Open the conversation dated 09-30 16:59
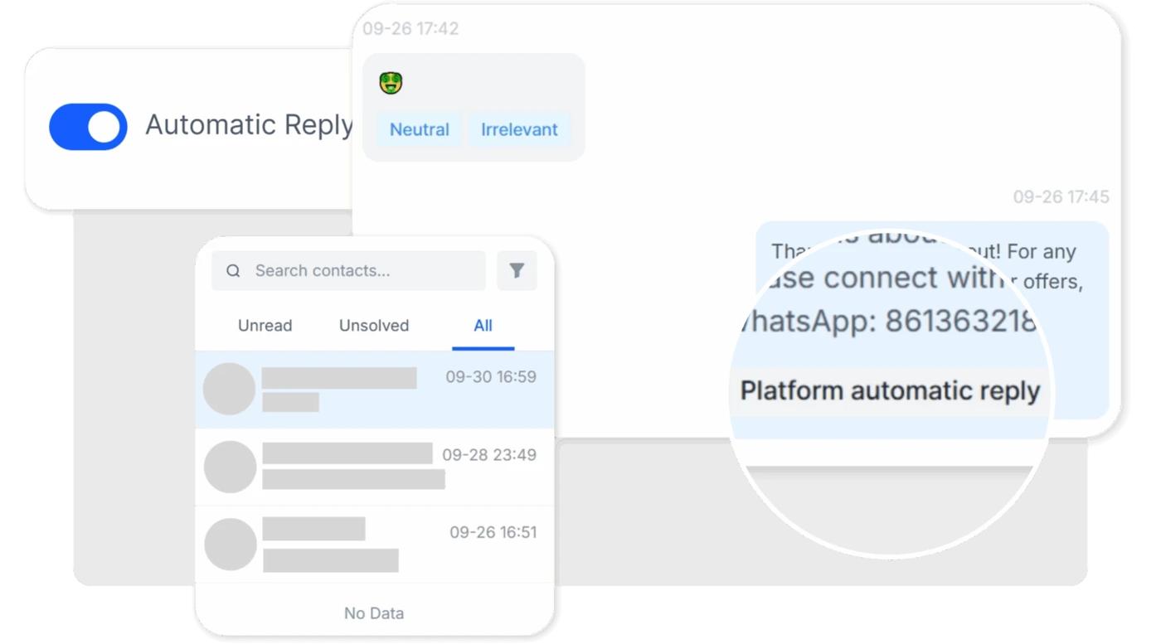 [374, 390]
